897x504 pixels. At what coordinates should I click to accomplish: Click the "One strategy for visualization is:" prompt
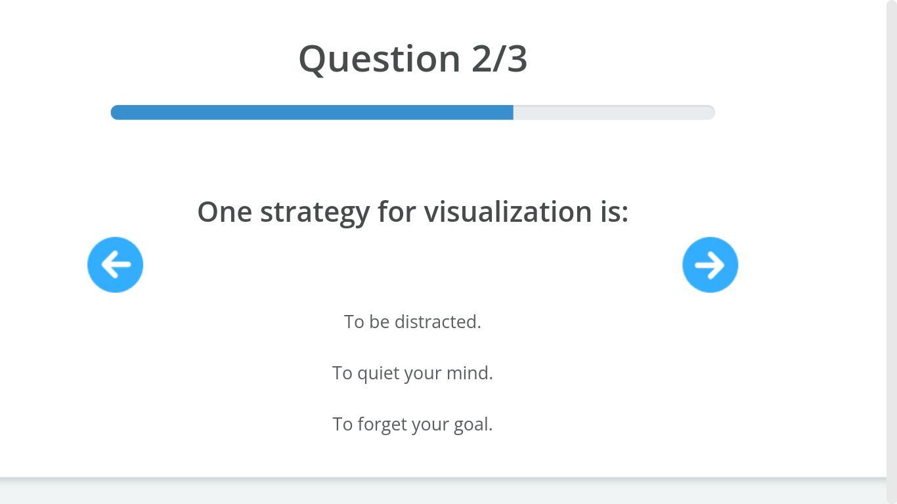(x=412, y=211)
